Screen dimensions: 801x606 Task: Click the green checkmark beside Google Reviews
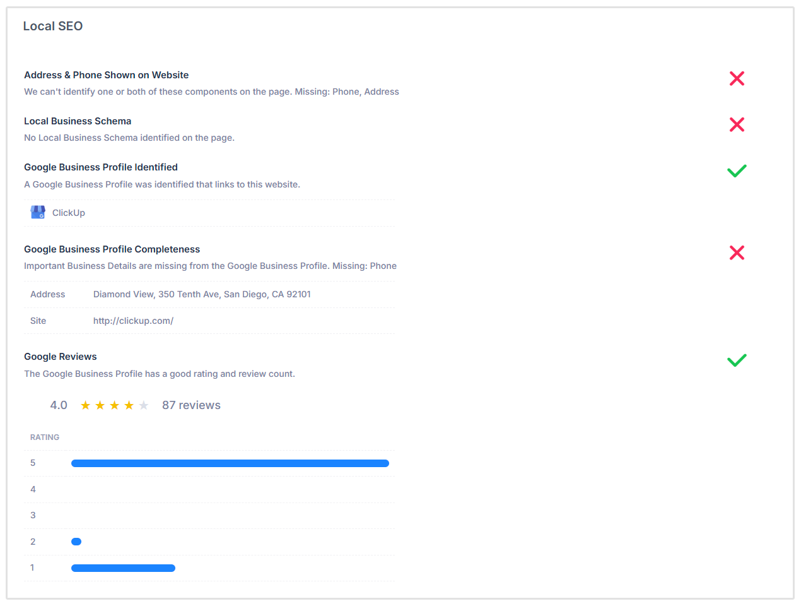(736, 360)
